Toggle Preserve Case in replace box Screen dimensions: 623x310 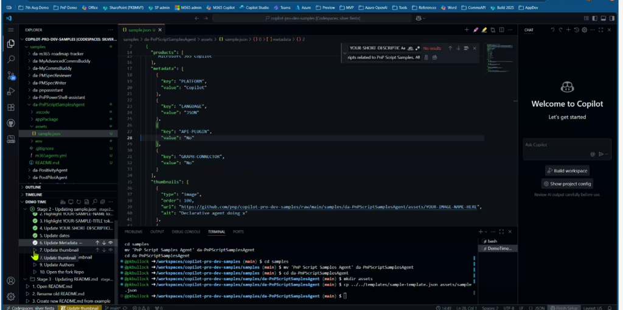click(417, 57)
